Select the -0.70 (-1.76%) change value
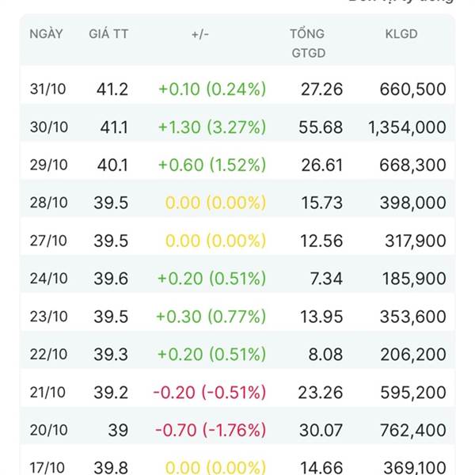 [x=210, y=431]
